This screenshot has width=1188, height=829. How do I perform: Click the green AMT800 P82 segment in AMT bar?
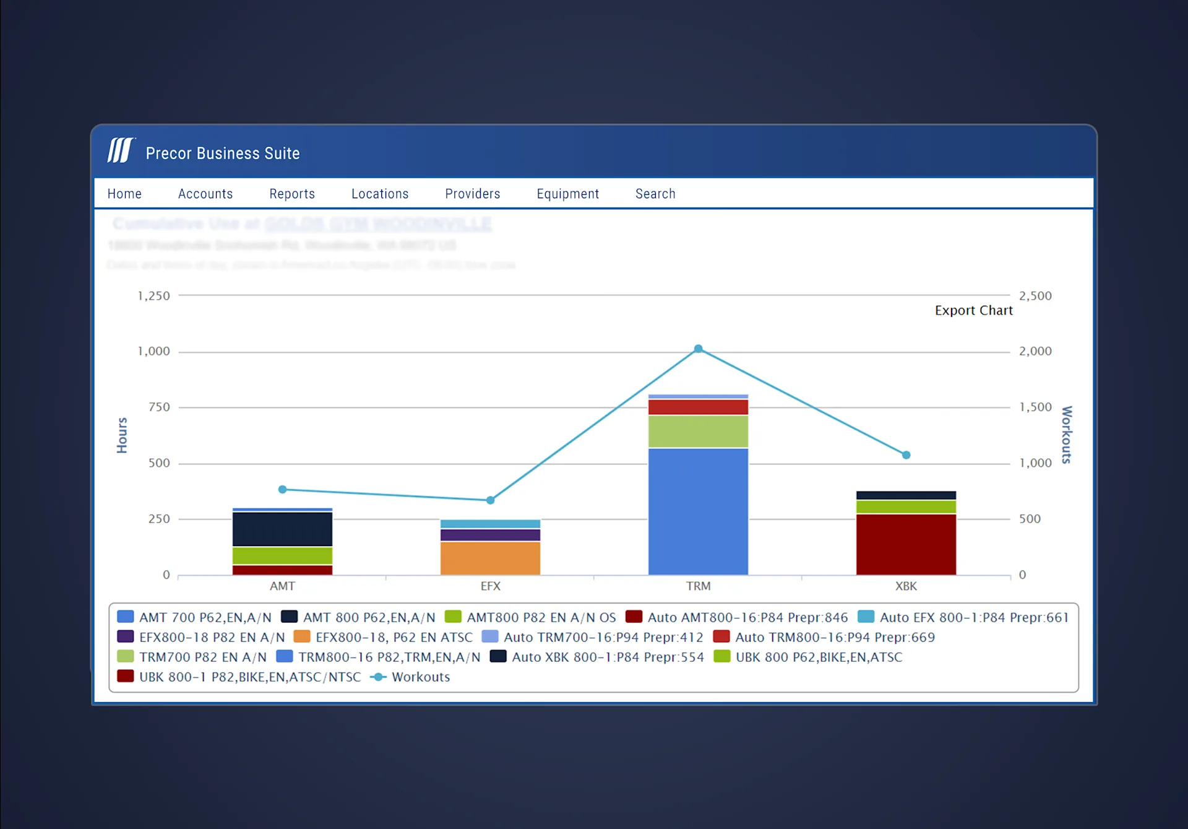point(282,555)
